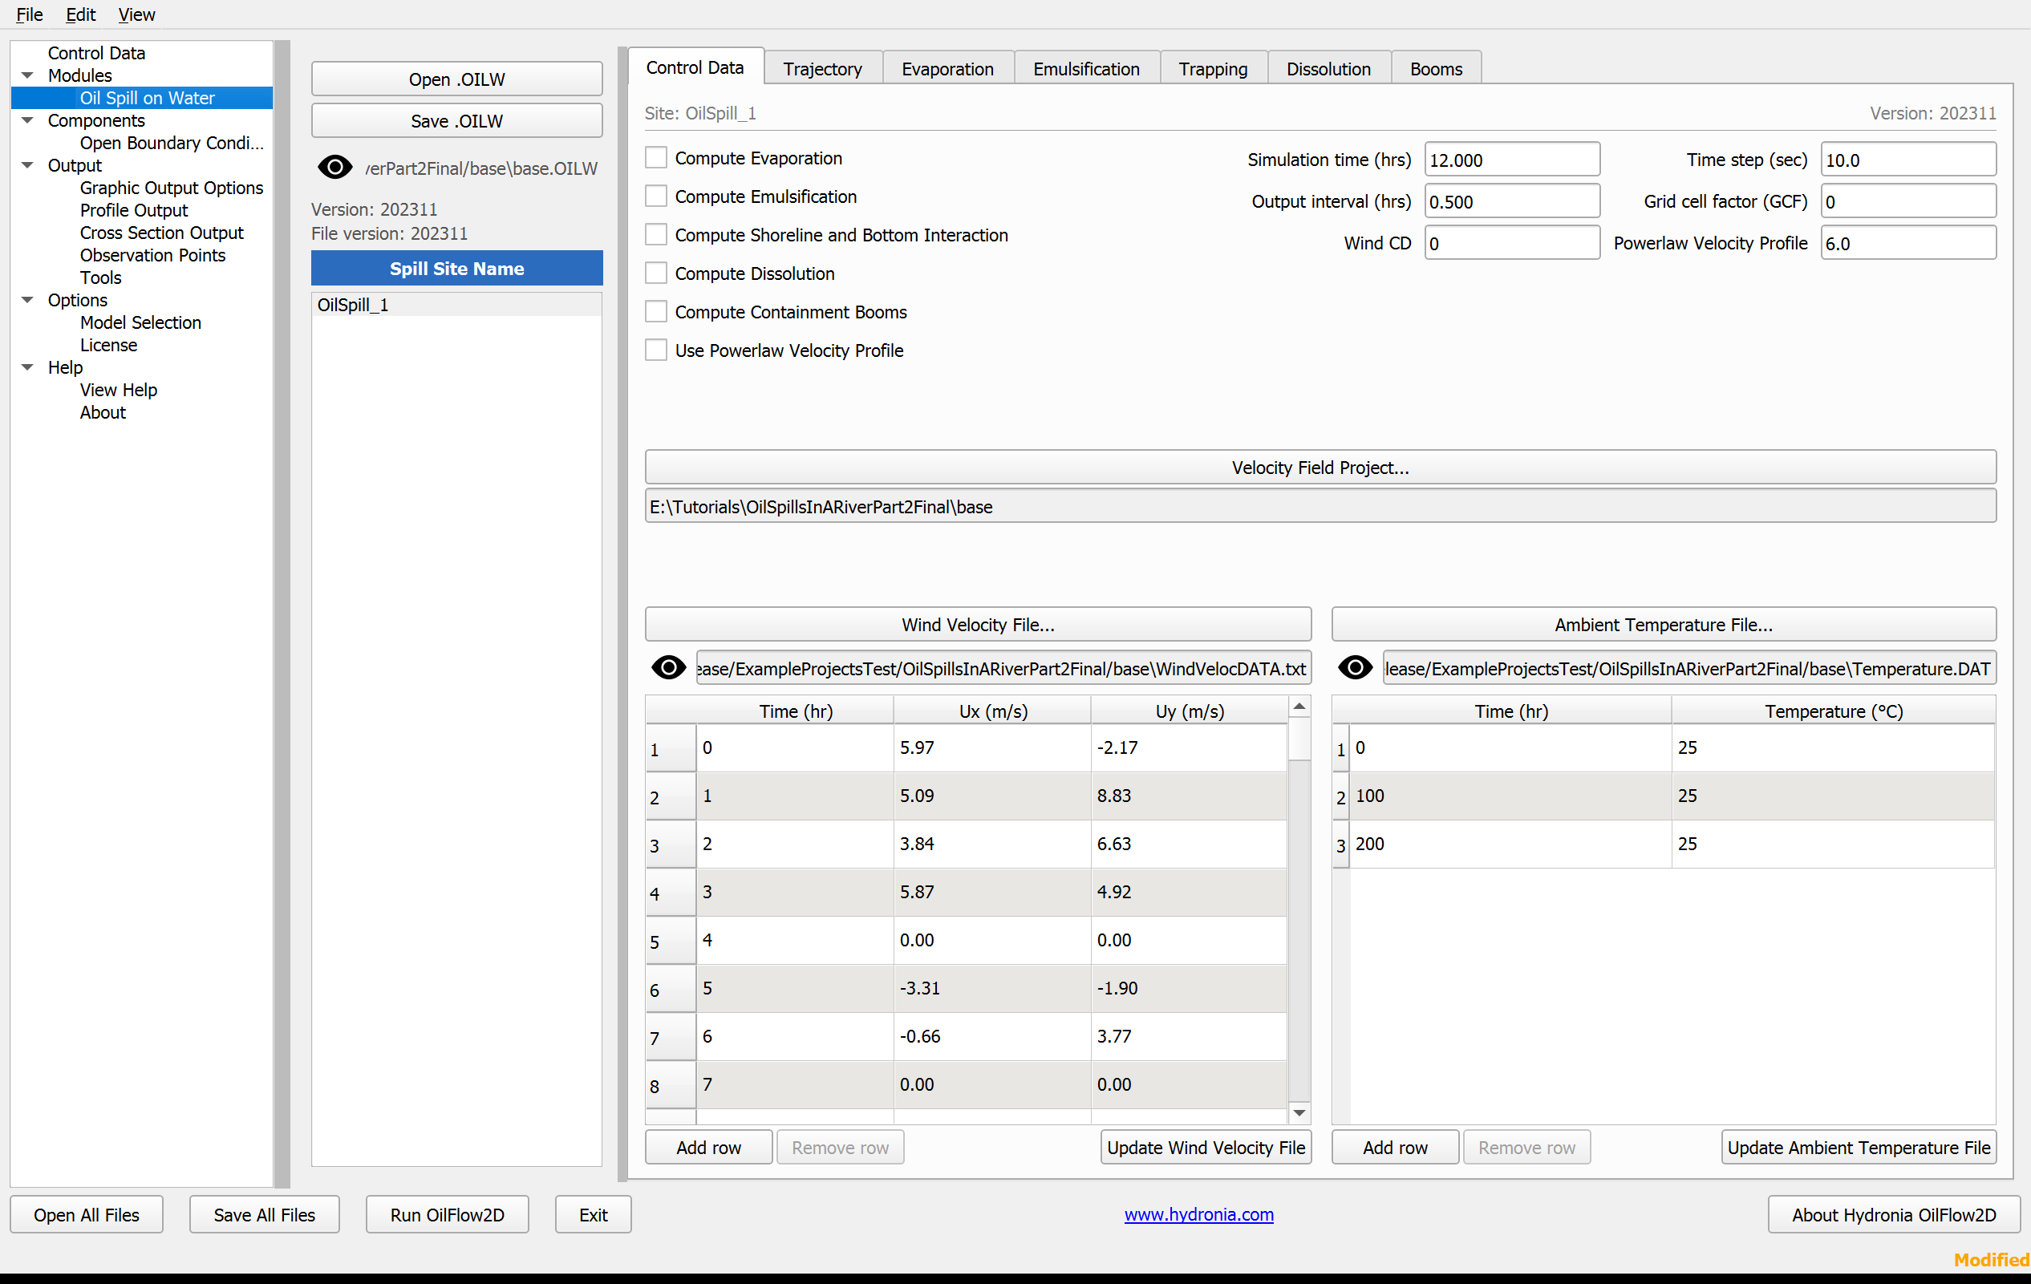2031x1284 pixels.
Task: Click the Open .OILW button
Action: (x=456, y=79)
